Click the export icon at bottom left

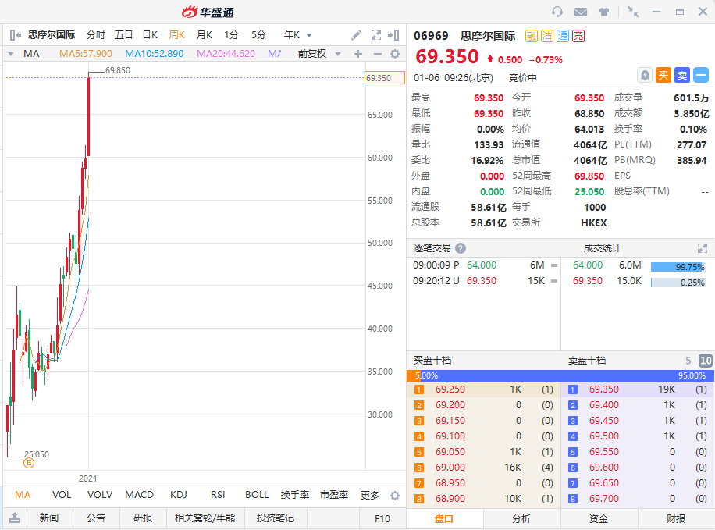(14, 518)
